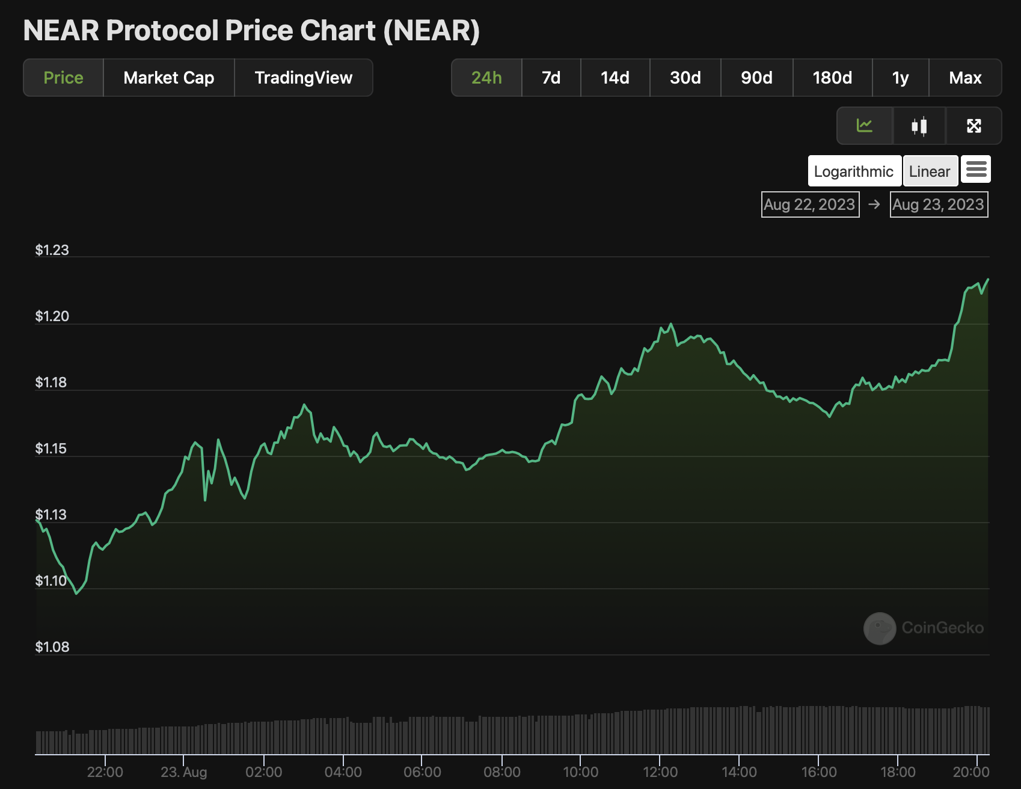Switch to line chart view icon

tap(865, 126)
